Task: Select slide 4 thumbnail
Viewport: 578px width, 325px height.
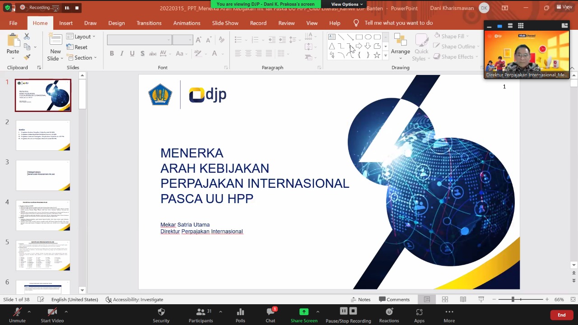Action: pyautogui.click(x=43, y=216)
